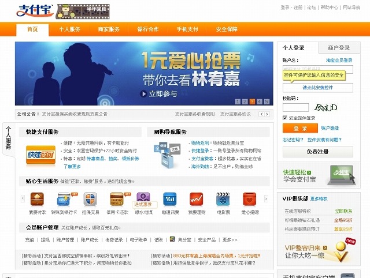Screen dimensions: 370x278
Task: Click the 1元爱心抢票 banner image
Action: click(x=144, y=73)
